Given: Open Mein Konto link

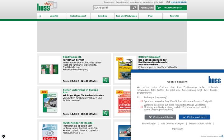Looking at the screenshot, I should pos(135,2).
